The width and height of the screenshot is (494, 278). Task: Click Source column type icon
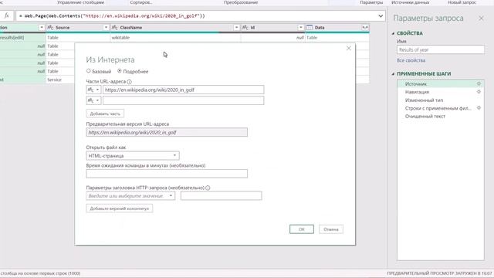[50, 28]
